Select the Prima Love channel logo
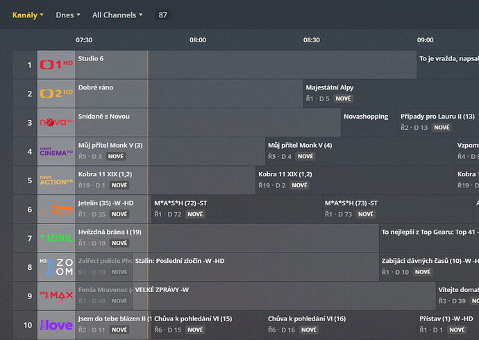479x340 pixels. [x=56, y=325]
